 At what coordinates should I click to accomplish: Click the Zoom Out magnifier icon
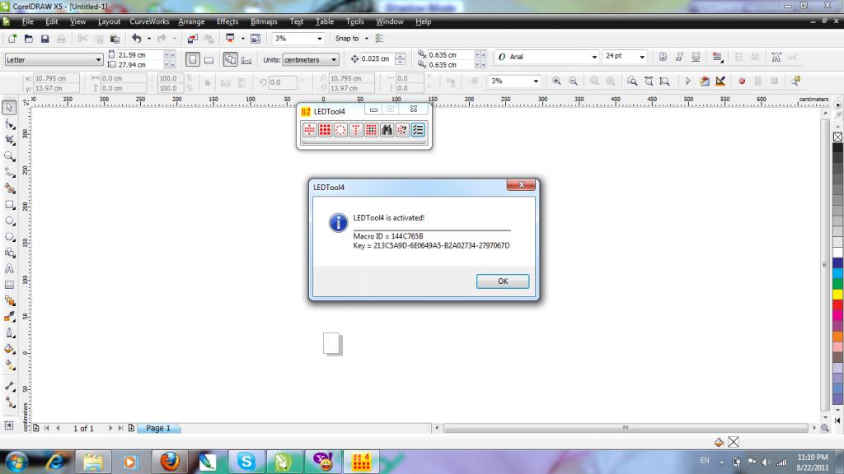(x=574, y=81)
